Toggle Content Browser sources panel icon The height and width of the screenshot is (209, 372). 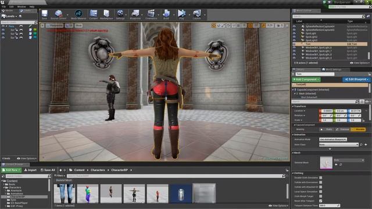point(3,176)
